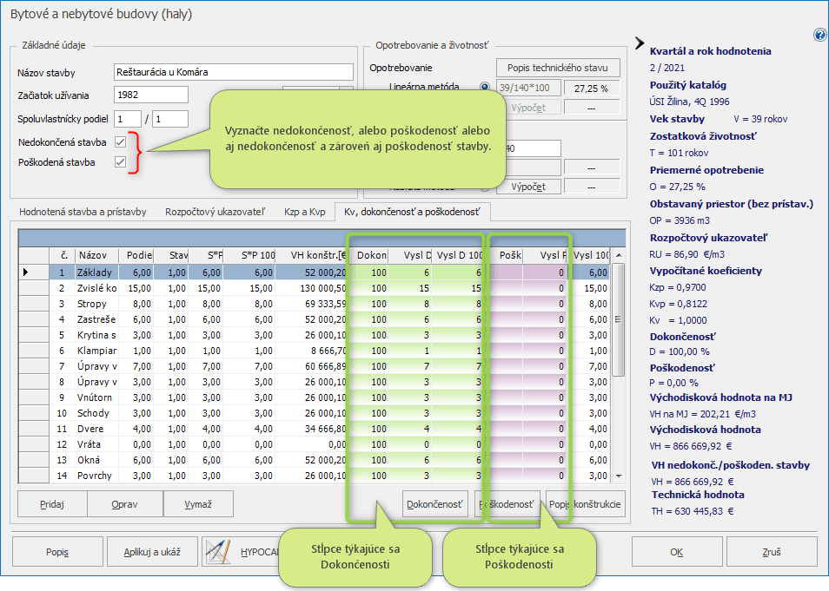Screen dimensions: 829x591
Task: Select the Lineárna metóda radio button
Action: 485,88
